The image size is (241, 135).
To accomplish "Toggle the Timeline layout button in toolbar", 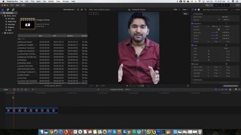I will (221, 5).
